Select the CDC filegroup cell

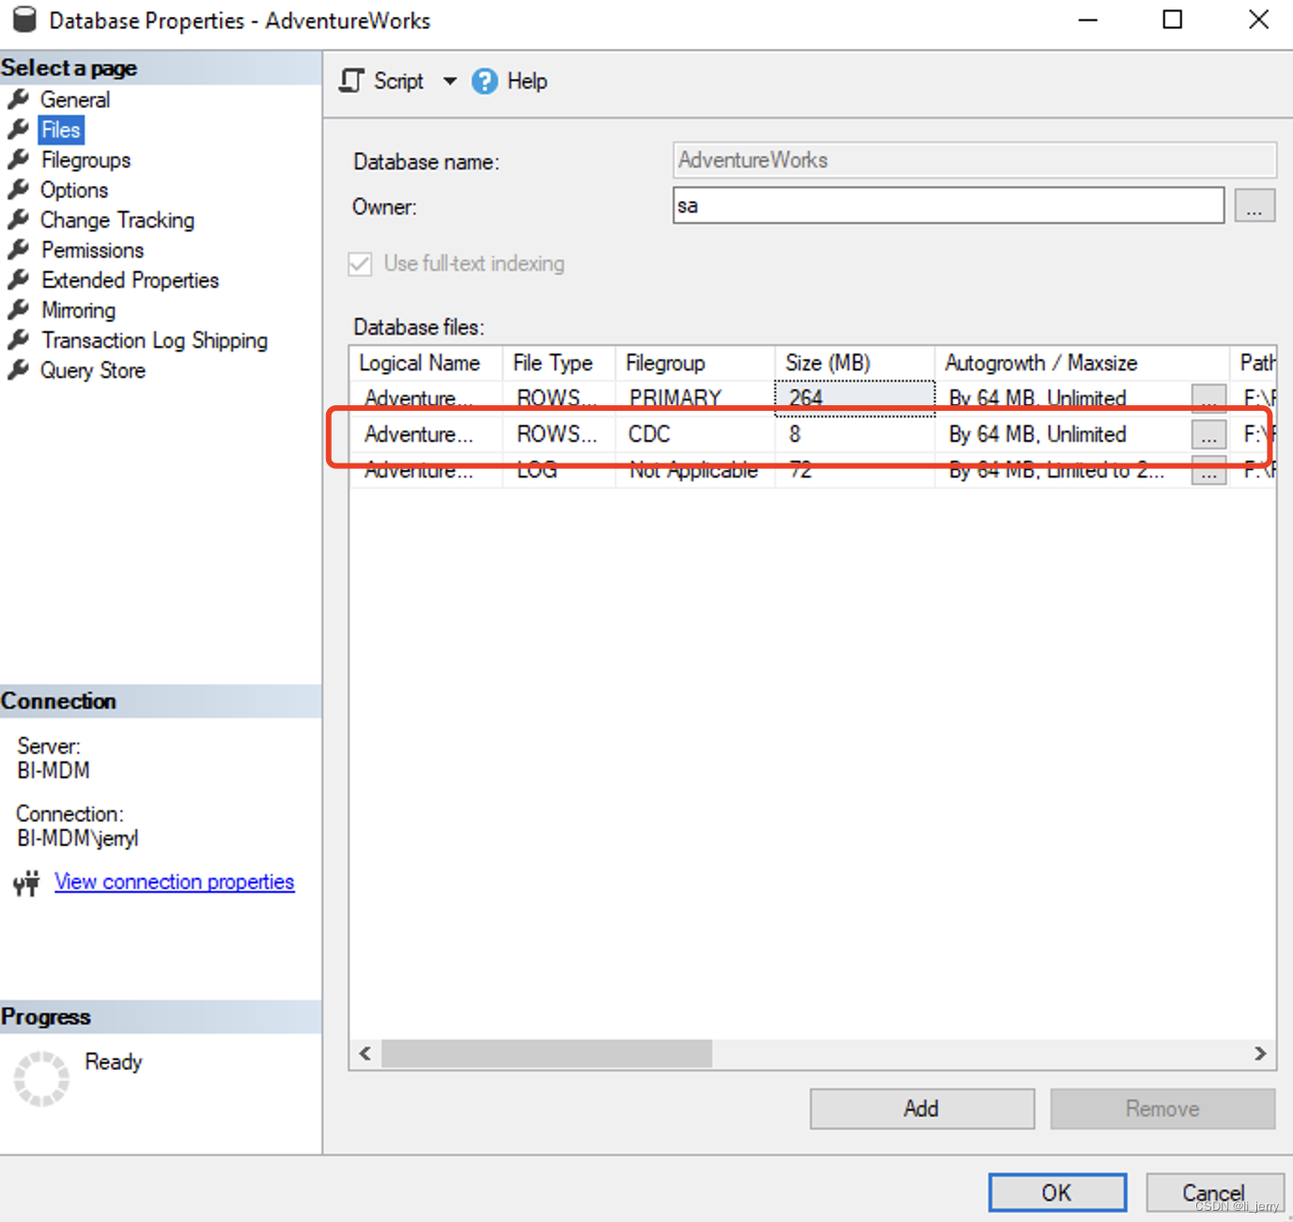[695, 434]
